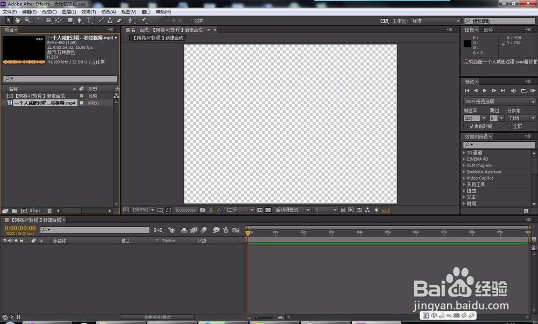Click the brainstorm lightbulb icon
This screenshot has height=324, width=538.
click(x=216, y=230)
